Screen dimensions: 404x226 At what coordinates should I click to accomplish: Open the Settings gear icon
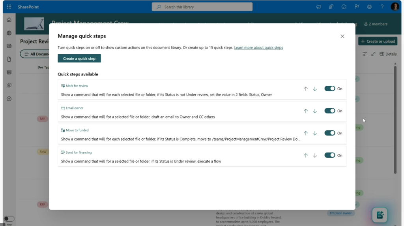369,7
